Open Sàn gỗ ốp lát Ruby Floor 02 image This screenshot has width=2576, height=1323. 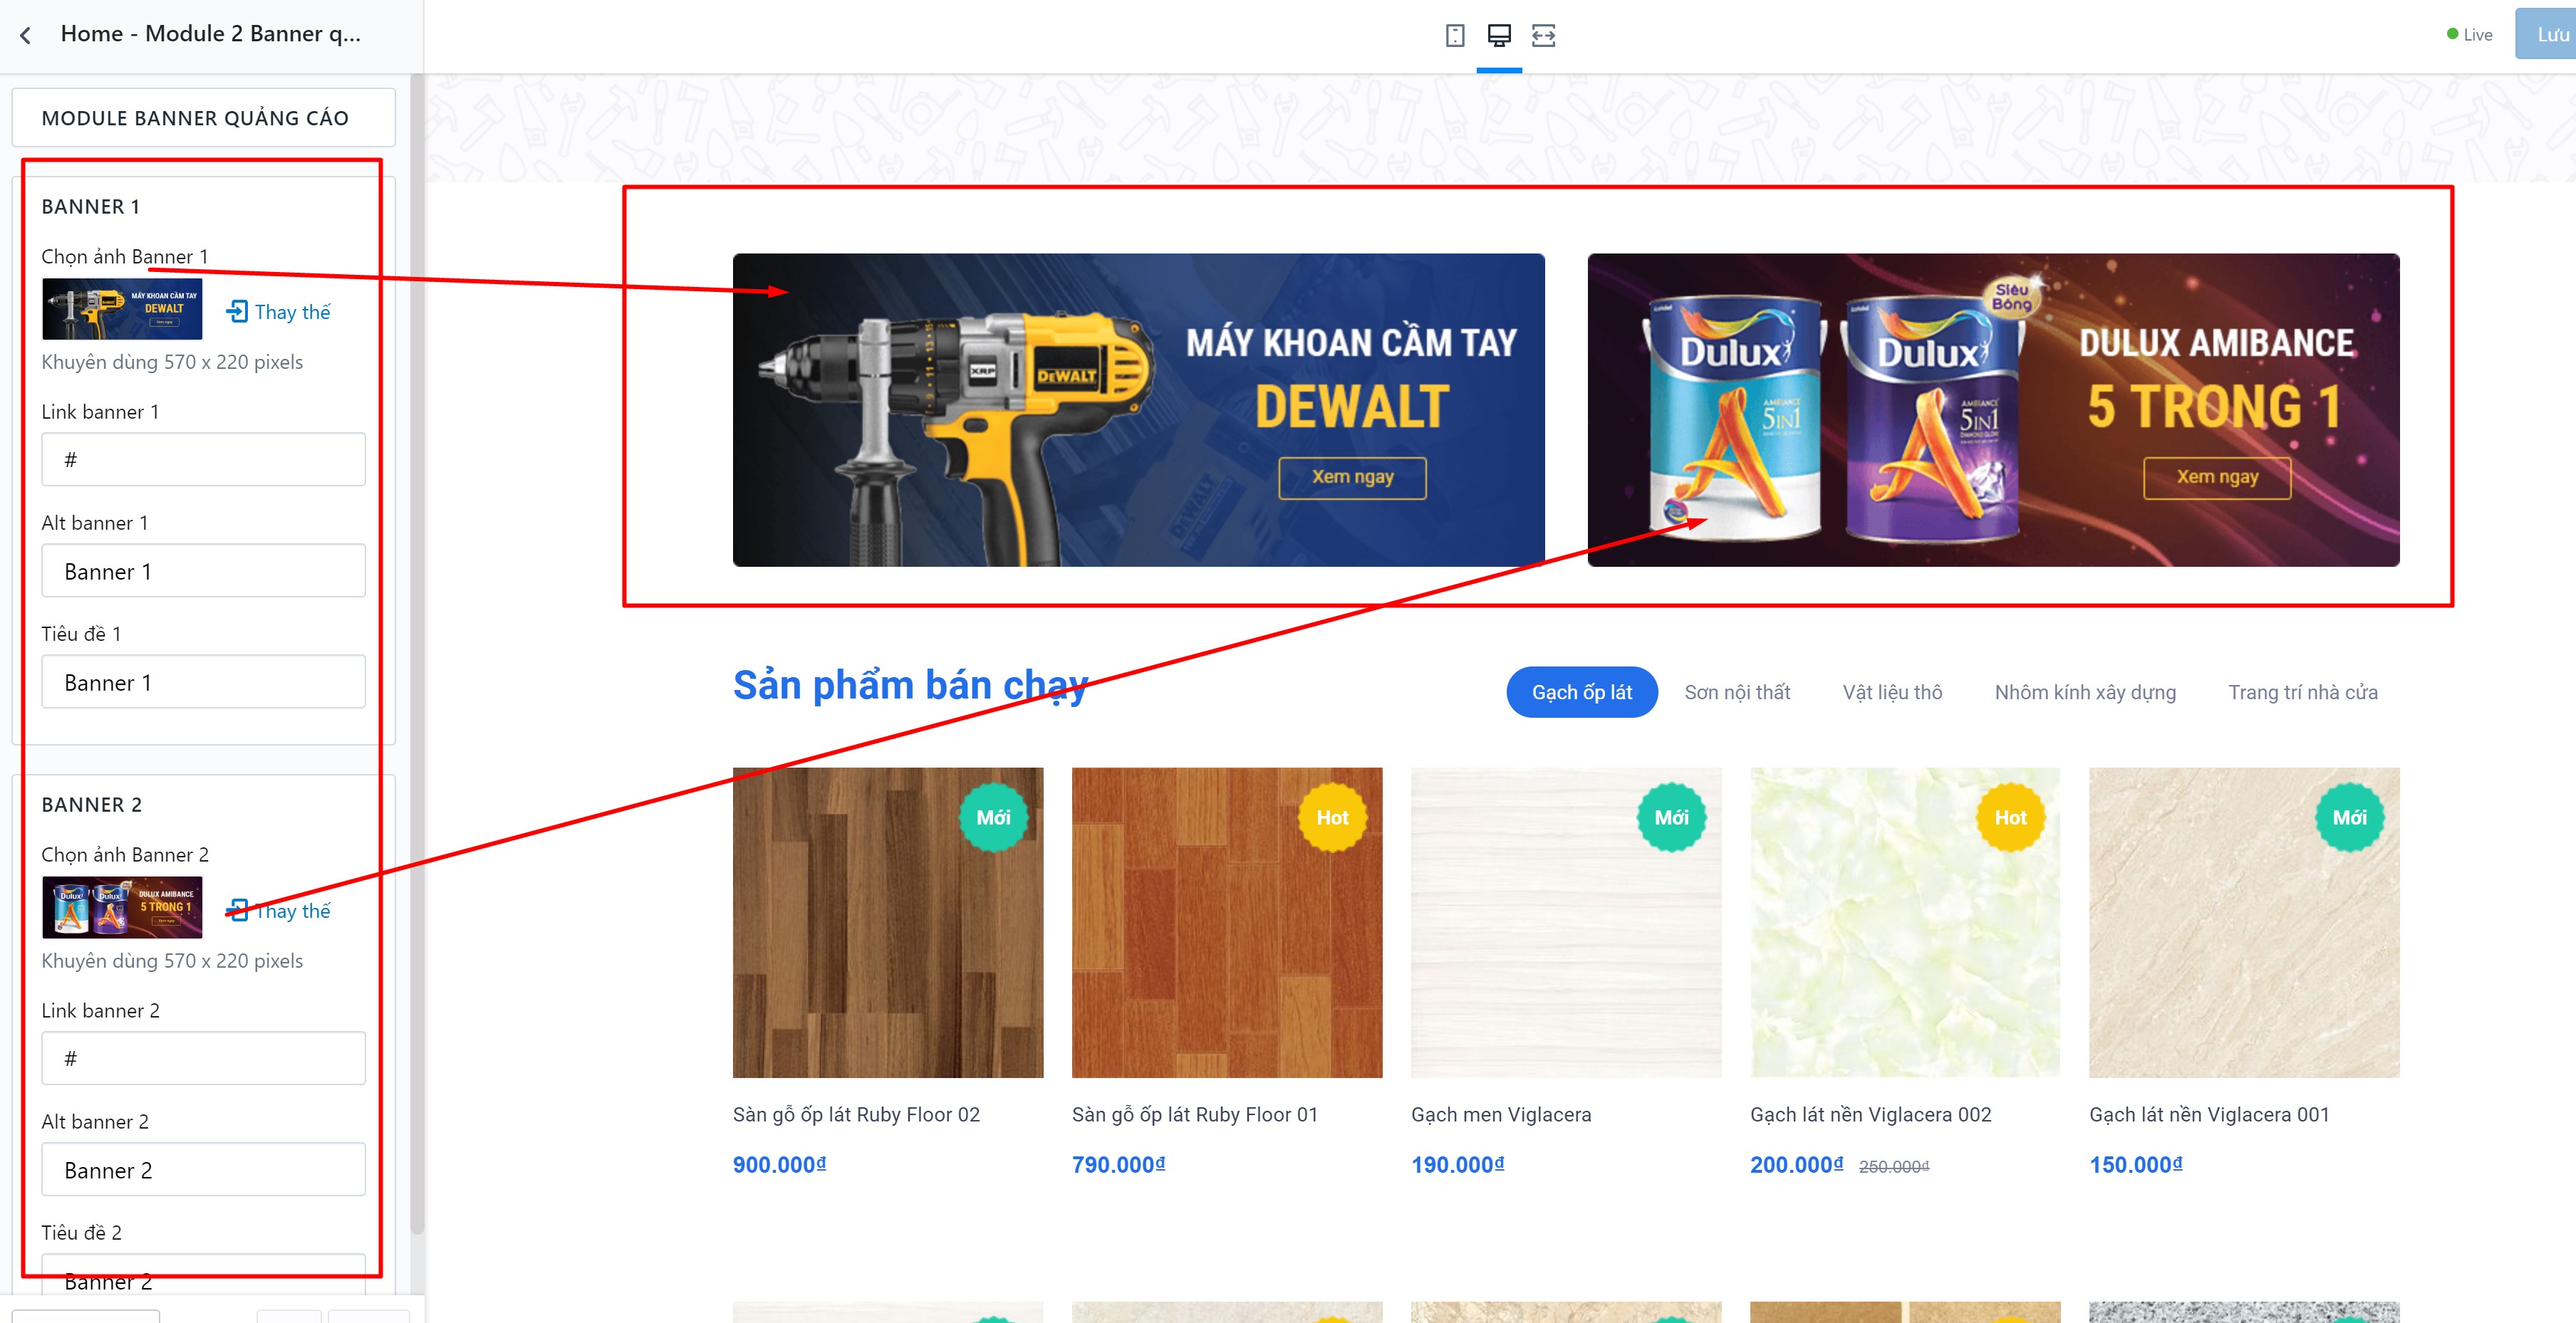pos(888,922)
